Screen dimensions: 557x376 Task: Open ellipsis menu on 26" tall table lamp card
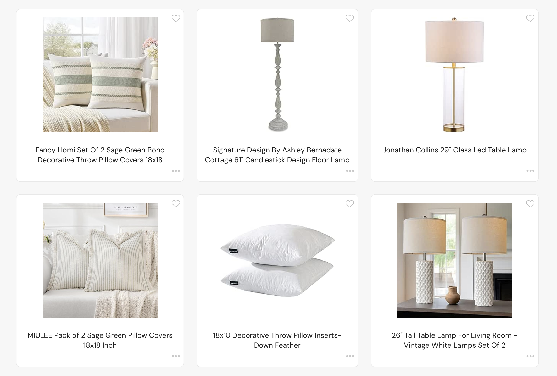tap(530, 356)
